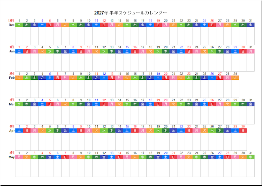Select the 日 weekday cell for Feb 13
262x186 pixels.
click(112, 78)
